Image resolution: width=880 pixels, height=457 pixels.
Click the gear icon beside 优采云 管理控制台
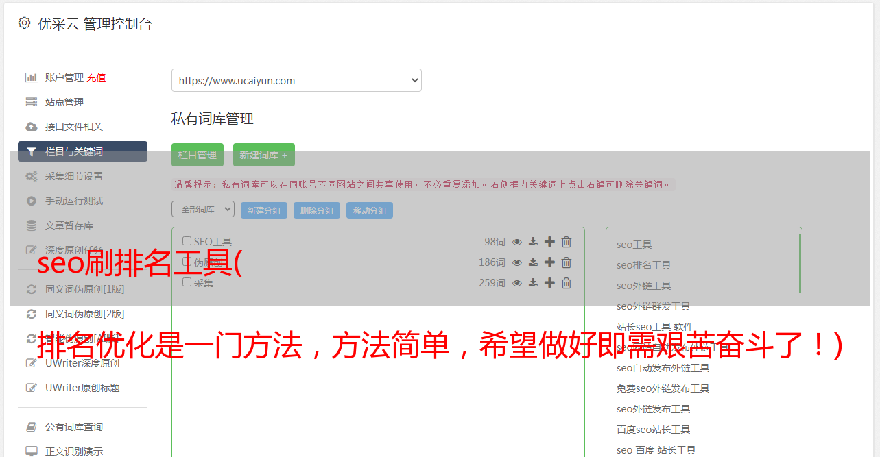pyautogui.click(x=25, y=23)
